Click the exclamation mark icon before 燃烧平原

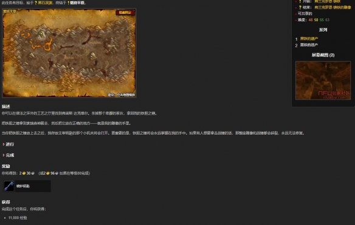[68, 3]
